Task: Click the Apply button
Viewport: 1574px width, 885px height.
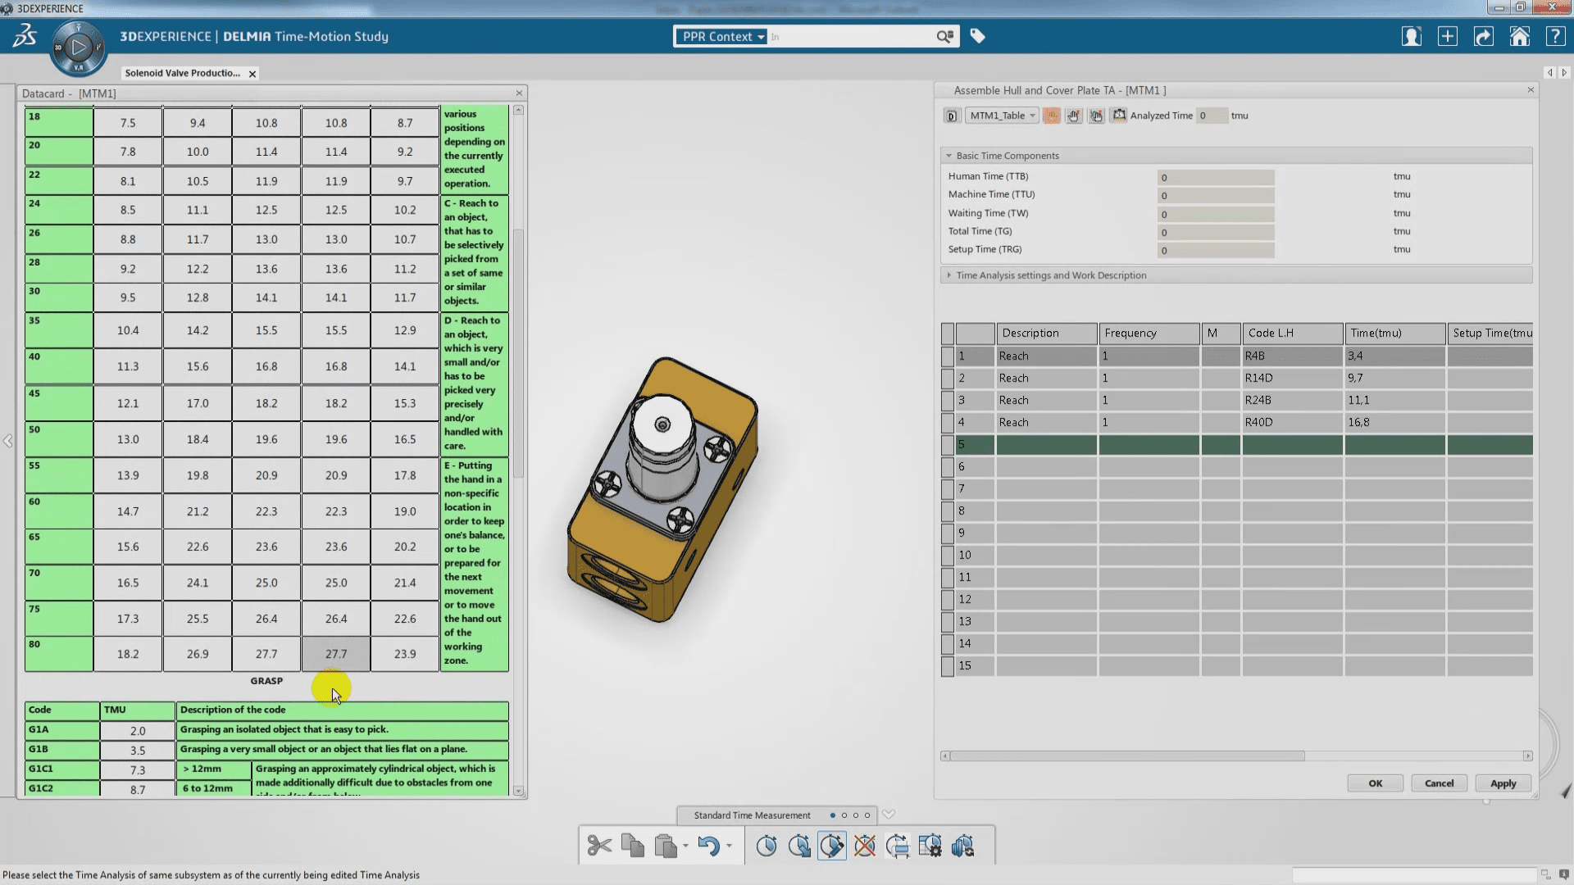Action: point(1503,783)
